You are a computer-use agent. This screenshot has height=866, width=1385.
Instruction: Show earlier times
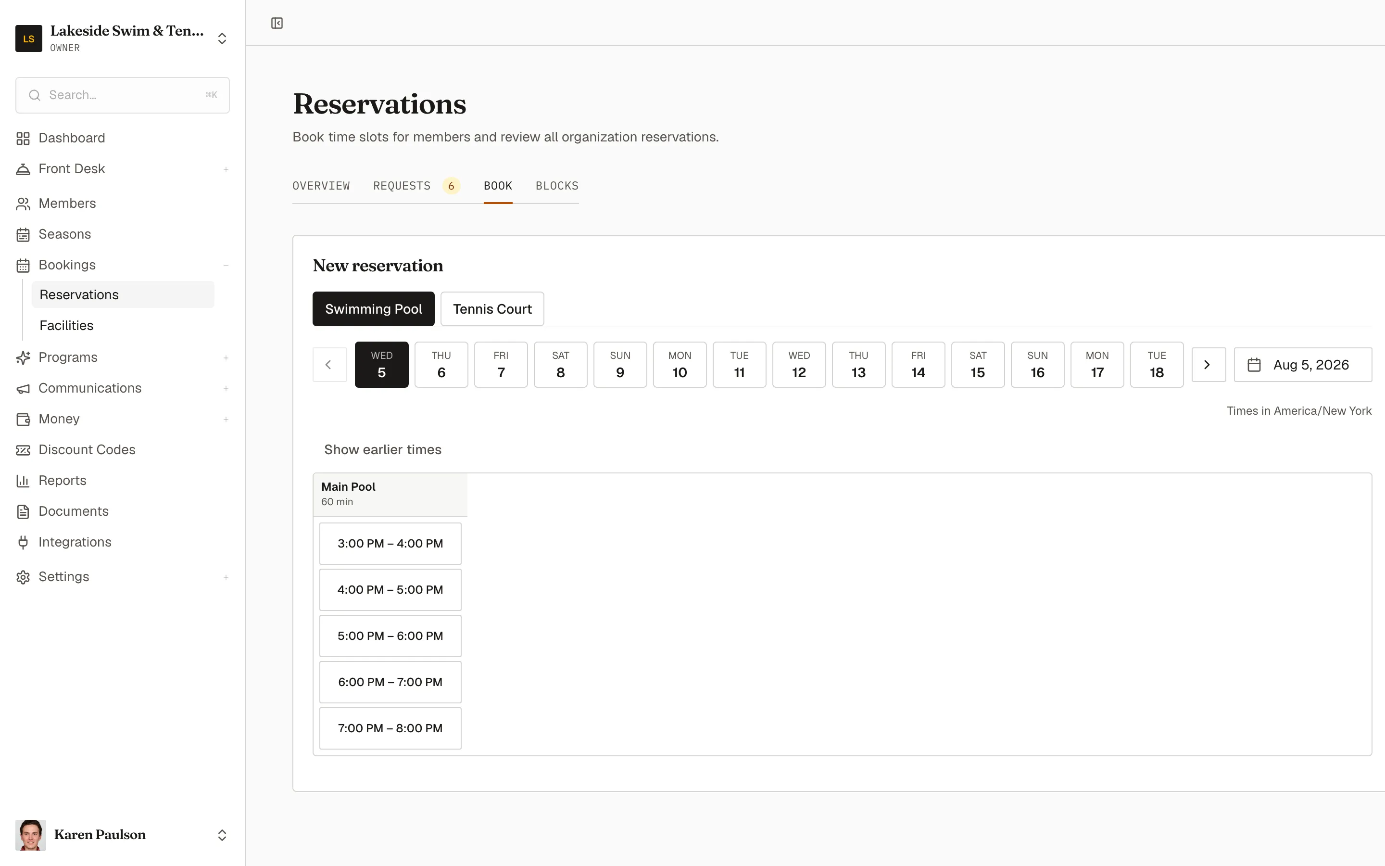point(383,450)
